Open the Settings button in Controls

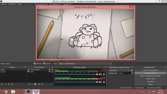(150, 81)
